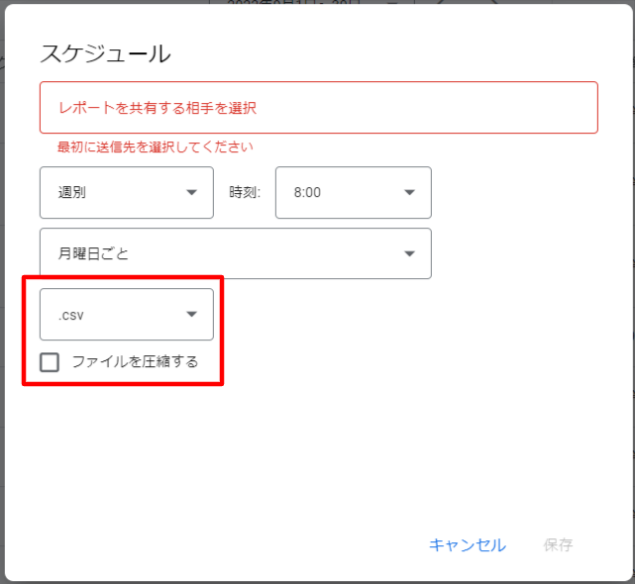This screenshot has width=635, height=584.
Task: Click the date range behind the dialog top
Action: [287, 3]
